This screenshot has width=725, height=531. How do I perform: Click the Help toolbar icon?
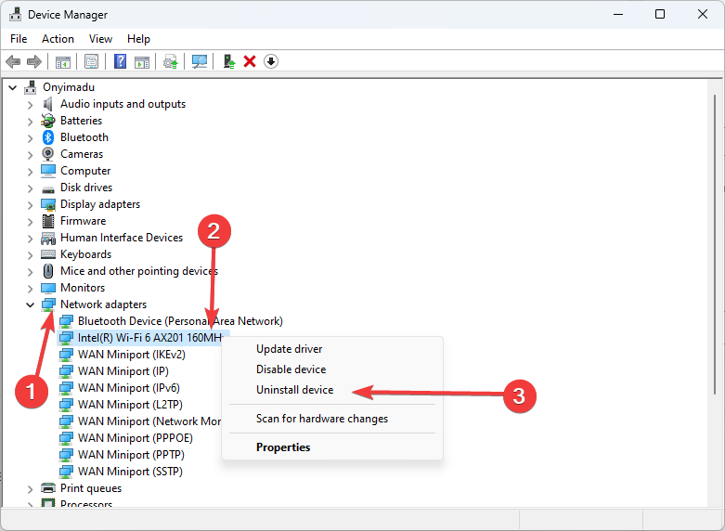(x=120, y=61)
